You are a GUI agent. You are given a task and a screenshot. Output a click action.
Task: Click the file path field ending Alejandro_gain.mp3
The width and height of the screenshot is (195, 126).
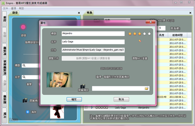(93, 50)
